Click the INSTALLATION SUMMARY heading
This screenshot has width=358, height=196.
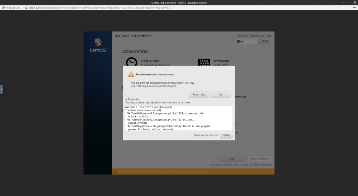tap(133, 36)
